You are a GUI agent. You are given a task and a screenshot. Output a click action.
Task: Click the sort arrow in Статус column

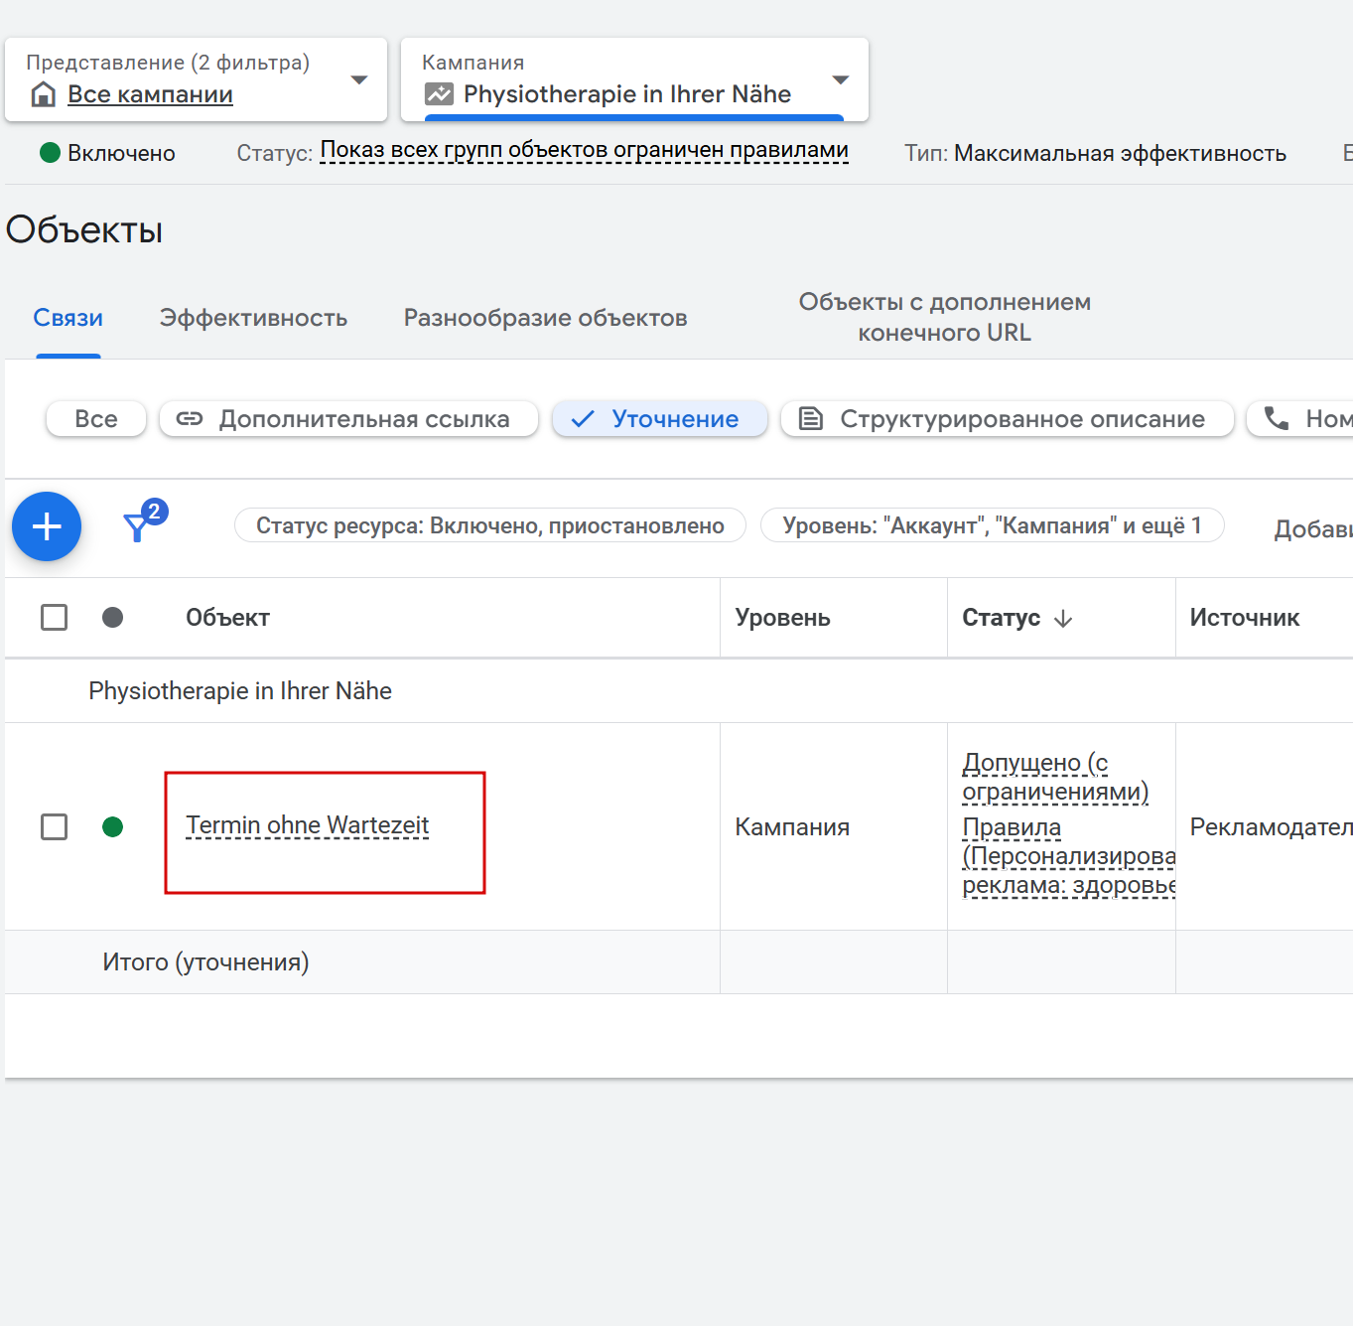[x=1063, y=619]
